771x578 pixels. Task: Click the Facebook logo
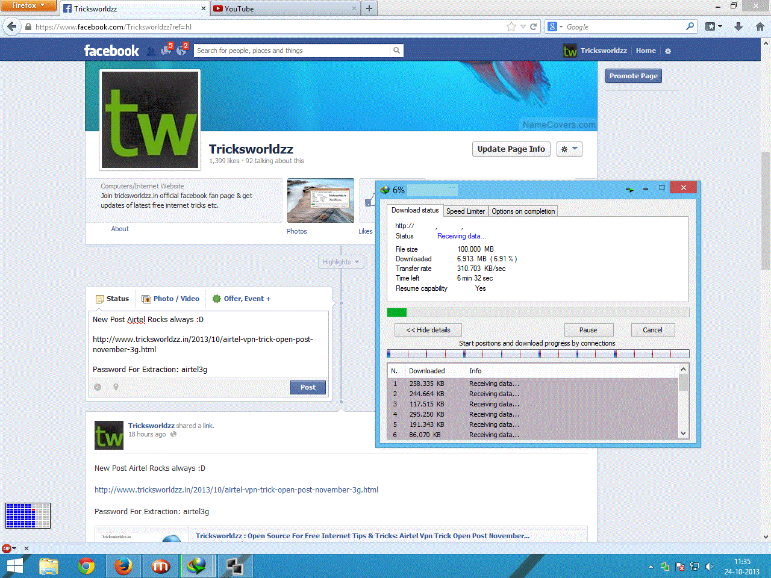click(x=111, y=51)
